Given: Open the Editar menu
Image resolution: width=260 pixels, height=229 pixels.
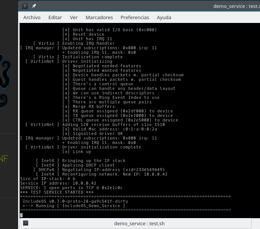Looking at the screenshot, I should click(x=55, y=17).
